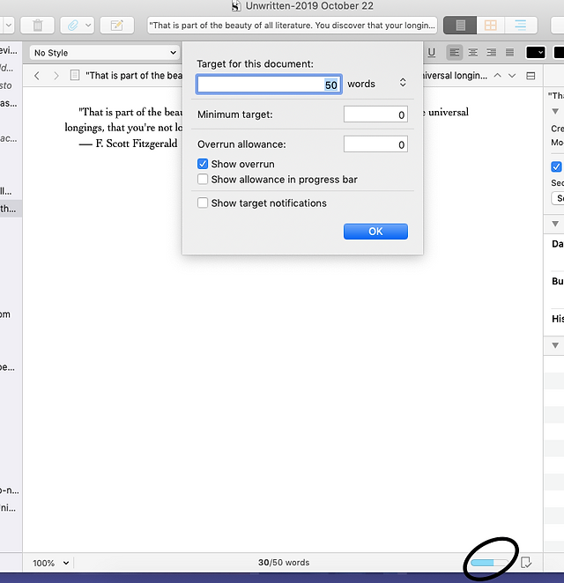This screenshot has width=564, height=583.
Task: Switch to outliner view mode icon
Action: tap(521, 26)
